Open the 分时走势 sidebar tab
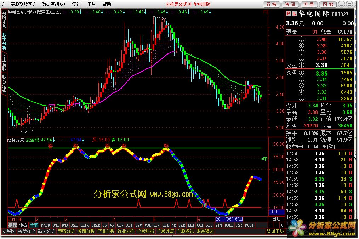 (4, 20)
